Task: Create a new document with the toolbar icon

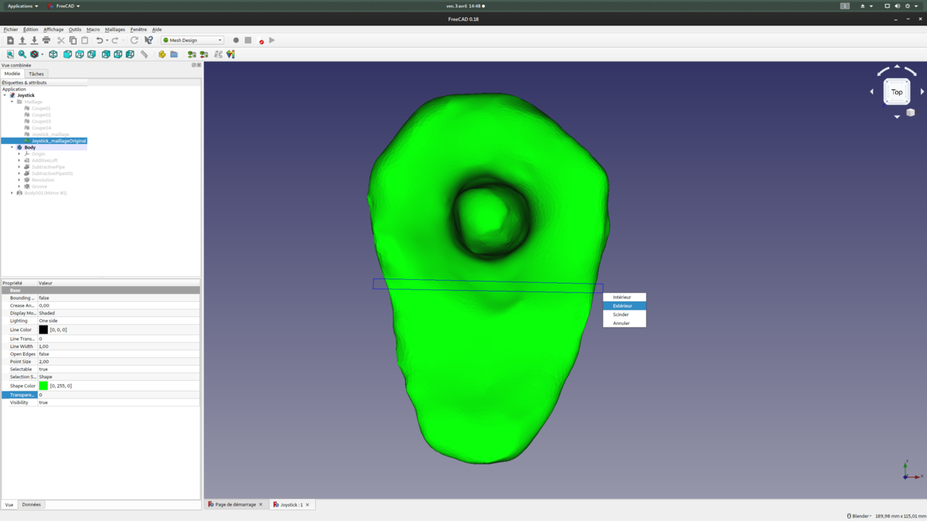Action: coord(10,41)
